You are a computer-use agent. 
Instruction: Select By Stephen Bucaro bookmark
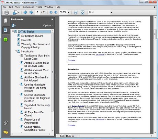pos(32,36)
